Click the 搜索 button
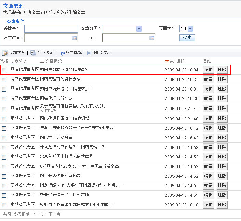Screen dimensions: 241x221 [x=187, y=38]
